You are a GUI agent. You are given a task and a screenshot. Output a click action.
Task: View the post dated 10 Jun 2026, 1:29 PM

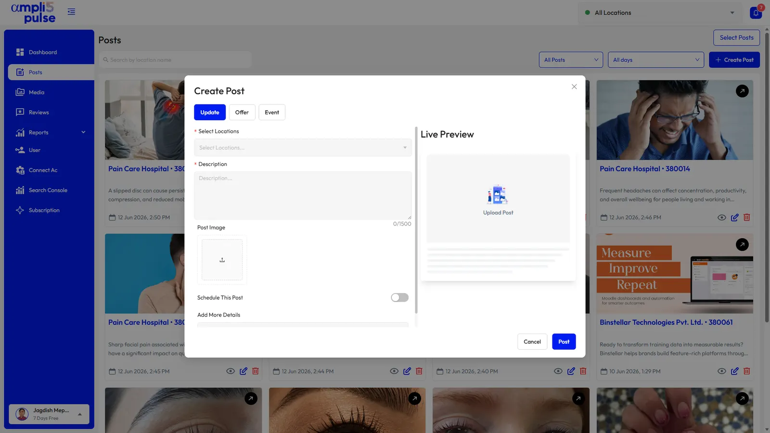721,371
